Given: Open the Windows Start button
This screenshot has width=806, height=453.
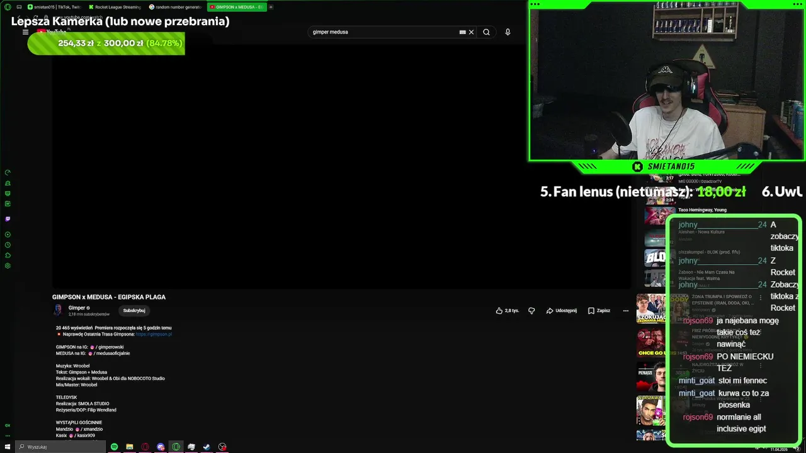Looking at the screenshot, I should pos(8,447).
